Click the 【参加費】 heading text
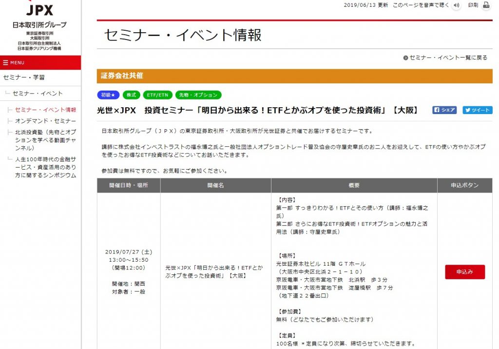The width and height of the screenshot is (499, 349). click(x=289, y=311)
